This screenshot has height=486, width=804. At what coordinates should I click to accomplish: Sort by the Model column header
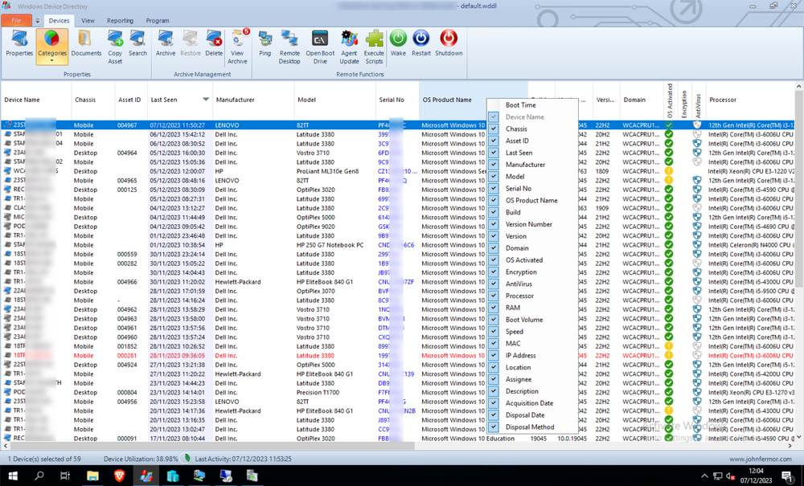[x=334, y=100]
